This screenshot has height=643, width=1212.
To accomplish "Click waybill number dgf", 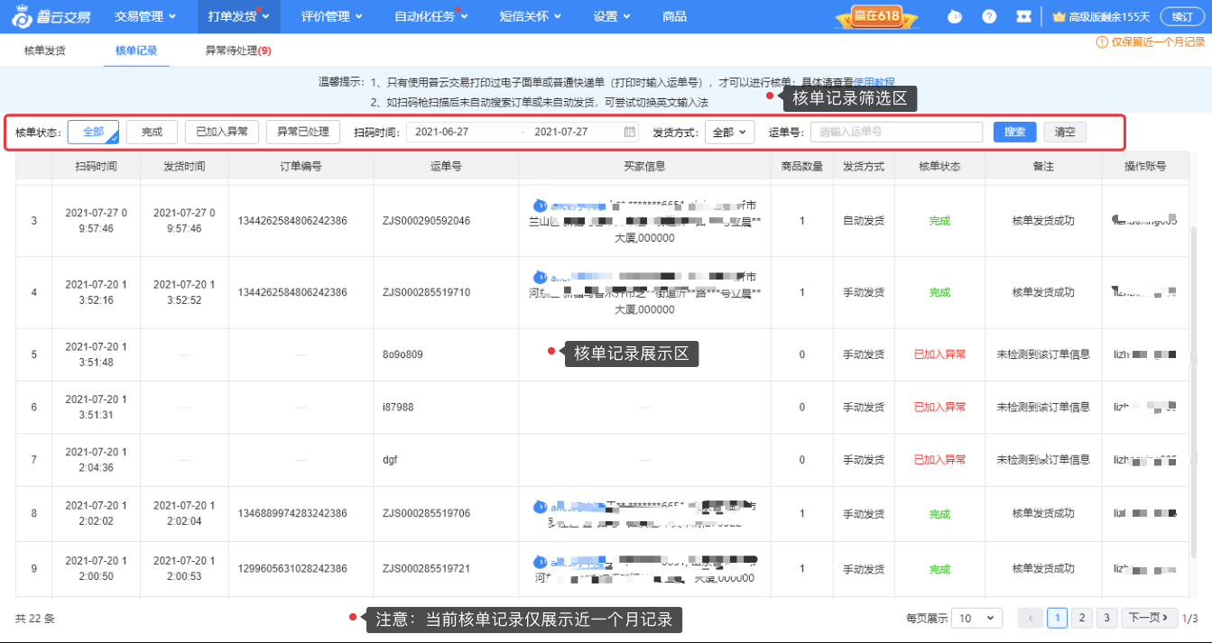I will pos(390,460).
